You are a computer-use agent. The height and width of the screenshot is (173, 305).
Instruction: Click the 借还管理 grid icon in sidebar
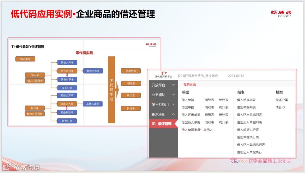coord(154,124)
